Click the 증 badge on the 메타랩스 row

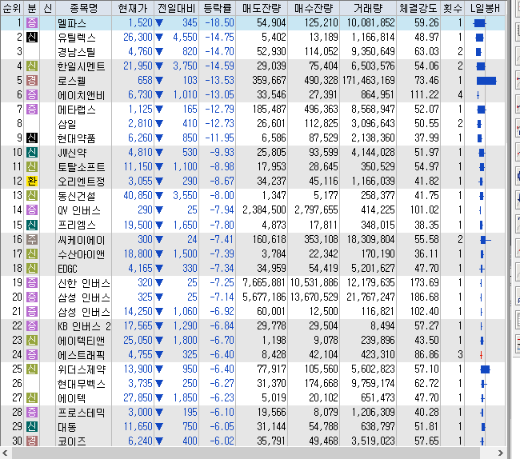click(32, 109)
